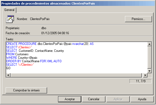156x105 pixels.
Task: Click the vertical scrollbar thumb
Action: tap(149, 57)
